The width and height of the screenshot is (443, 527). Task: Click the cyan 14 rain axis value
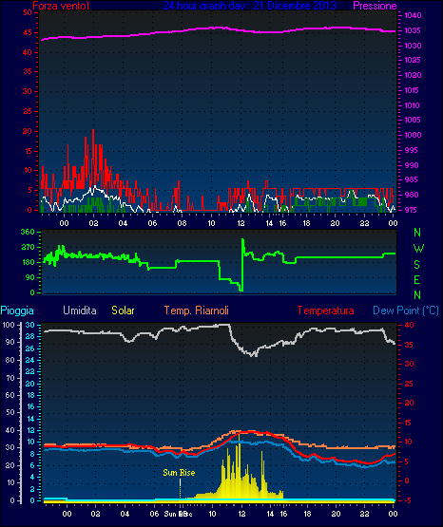30,419
